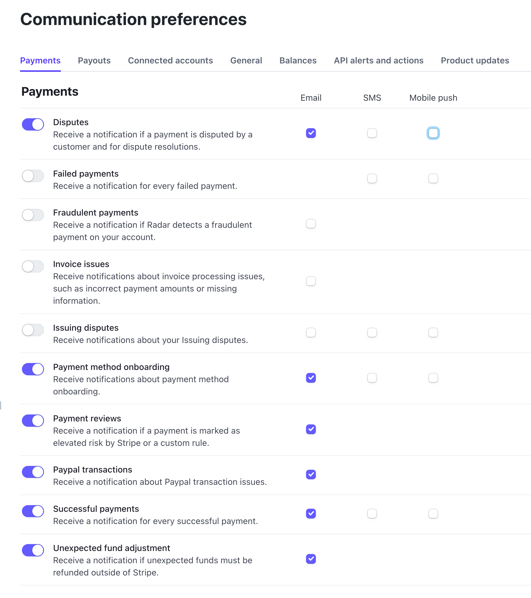
Task: View the Product updates tab
Action: [475, 61]
